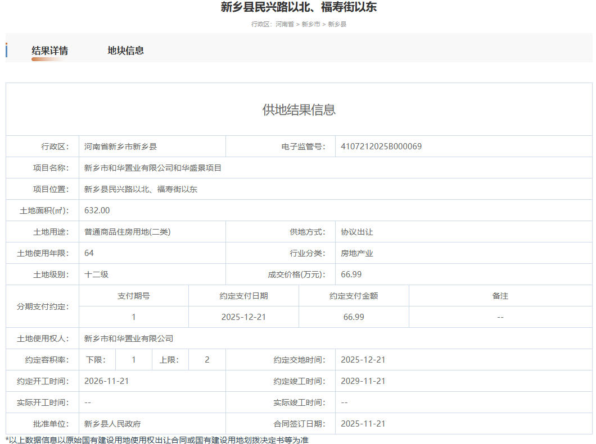This screenshot has width=596, height=444.
Task: Click the land area value 632.00
Action: click(97, 210)
